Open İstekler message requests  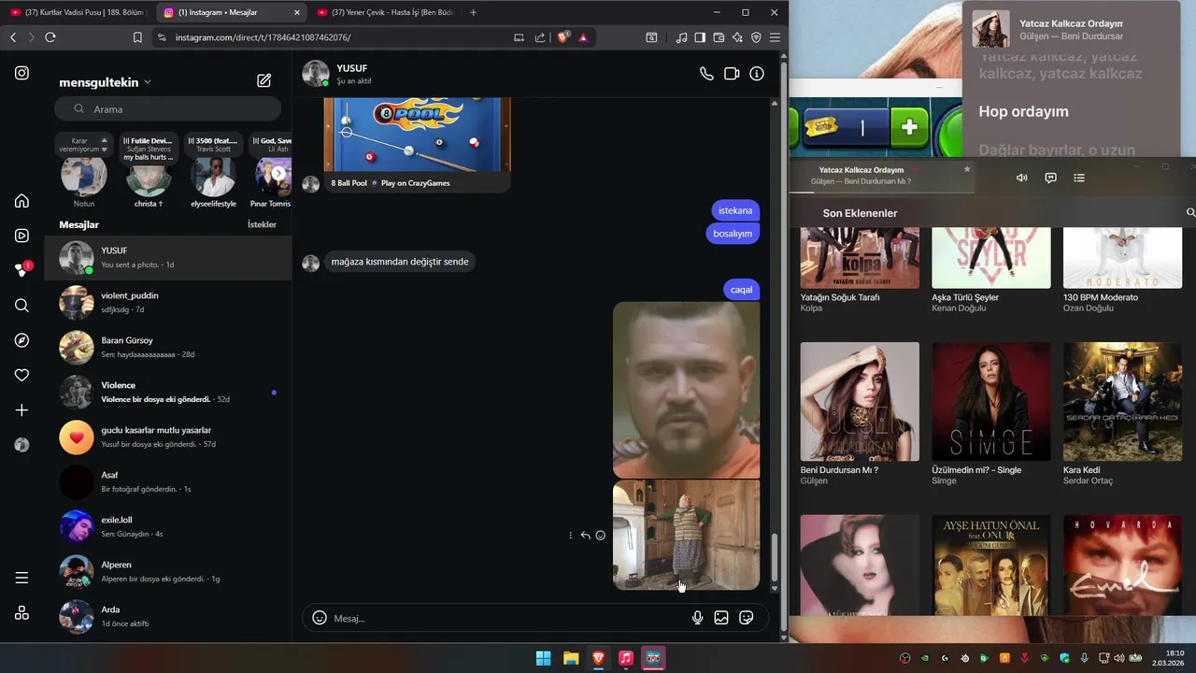click(x=262, y=224)
